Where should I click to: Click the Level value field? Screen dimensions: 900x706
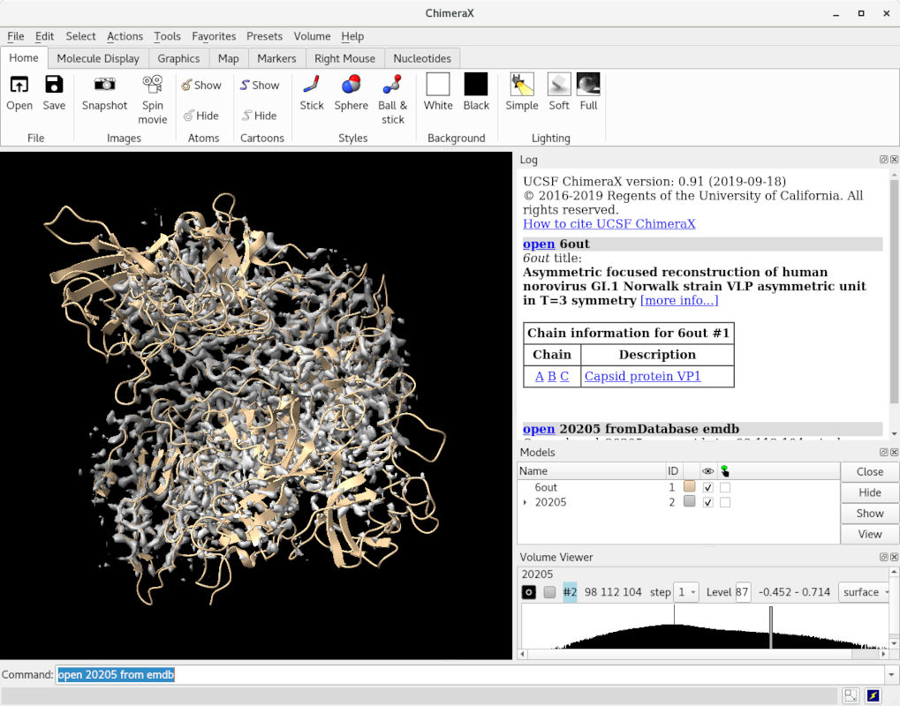[742, 592]
